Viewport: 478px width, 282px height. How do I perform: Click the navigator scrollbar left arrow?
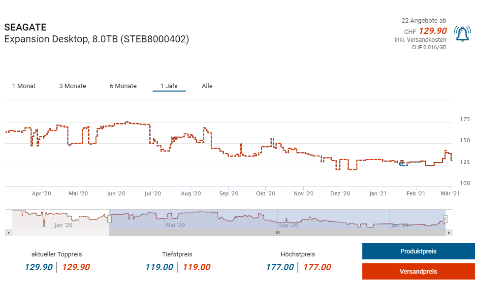point(8,232)
